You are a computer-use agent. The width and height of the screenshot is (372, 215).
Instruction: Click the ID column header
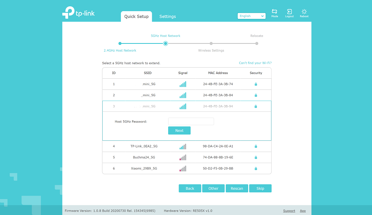pyautogui.click(x=114, y=73)
